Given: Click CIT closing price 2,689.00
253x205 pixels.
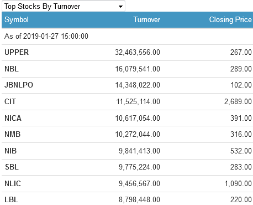Looking at the screenshot, I should tap(238, 101).
